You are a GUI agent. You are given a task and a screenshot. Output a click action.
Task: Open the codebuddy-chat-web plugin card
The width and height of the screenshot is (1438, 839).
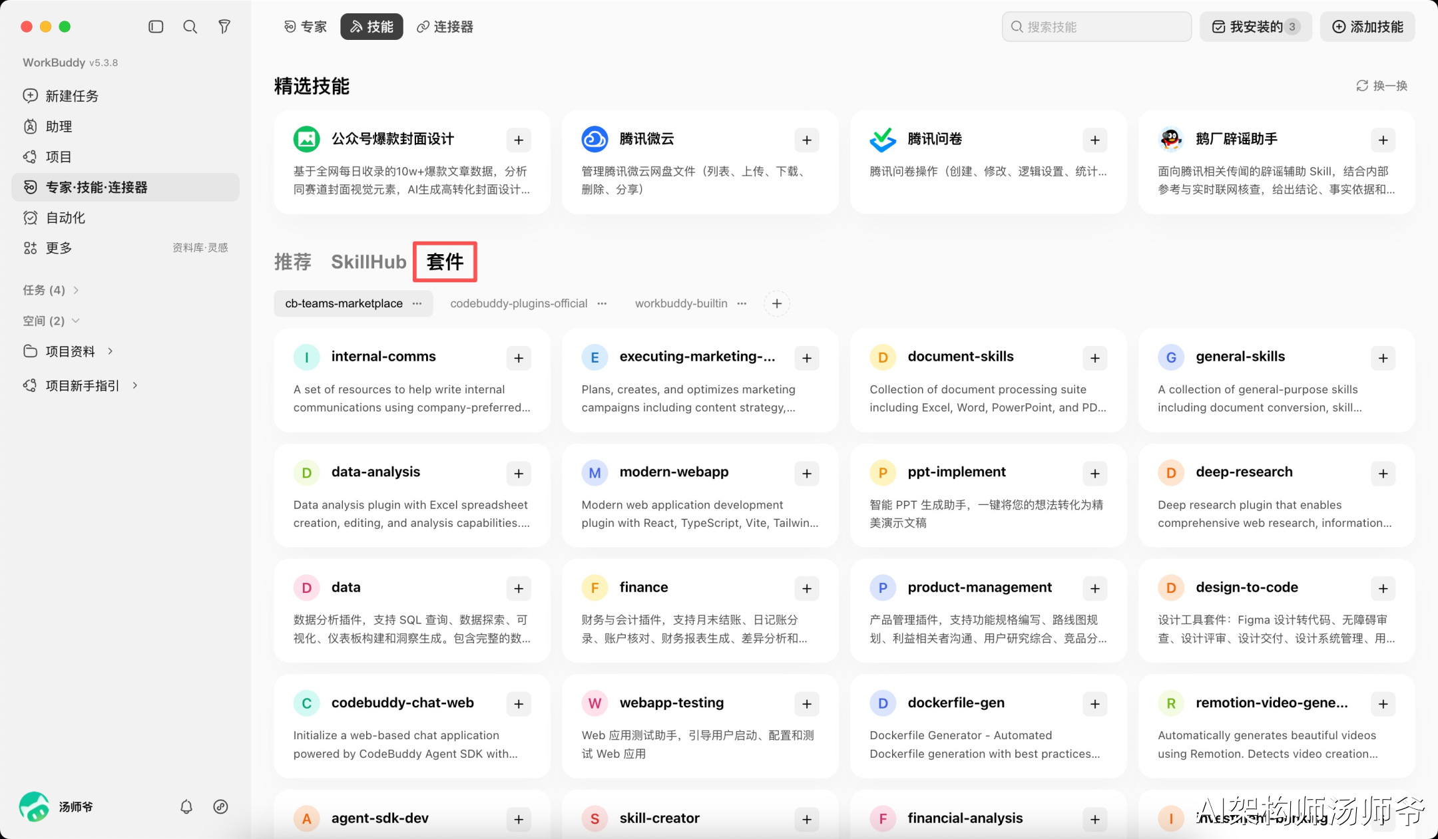point(412,726)
